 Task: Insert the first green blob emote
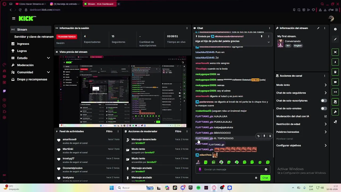click(205, 162)
